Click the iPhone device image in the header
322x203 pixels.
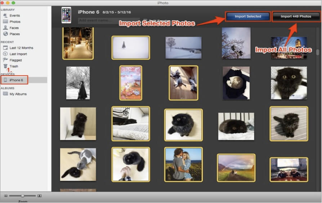pos(66,15)
